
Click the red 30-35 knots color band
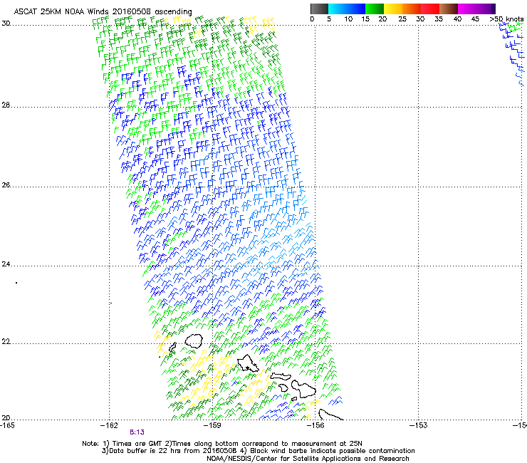(430, 9)
